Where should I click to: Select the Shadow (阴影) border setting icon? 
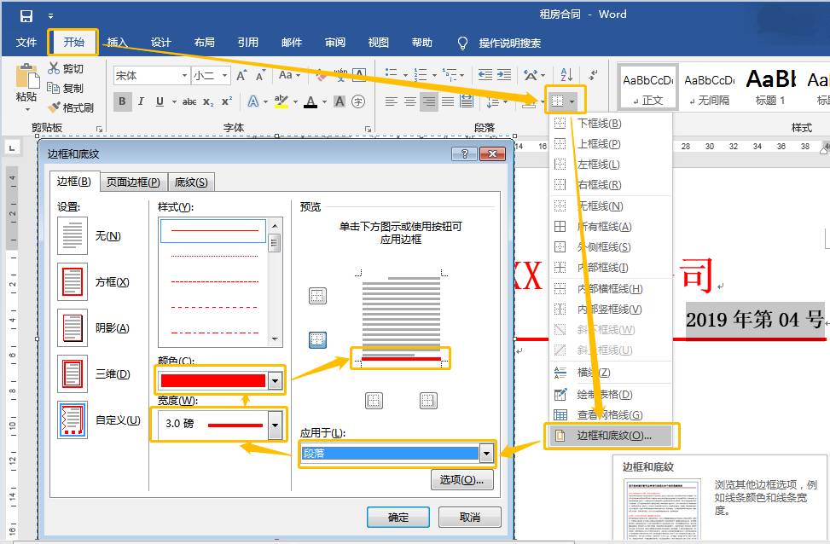(x=73, y=328)
